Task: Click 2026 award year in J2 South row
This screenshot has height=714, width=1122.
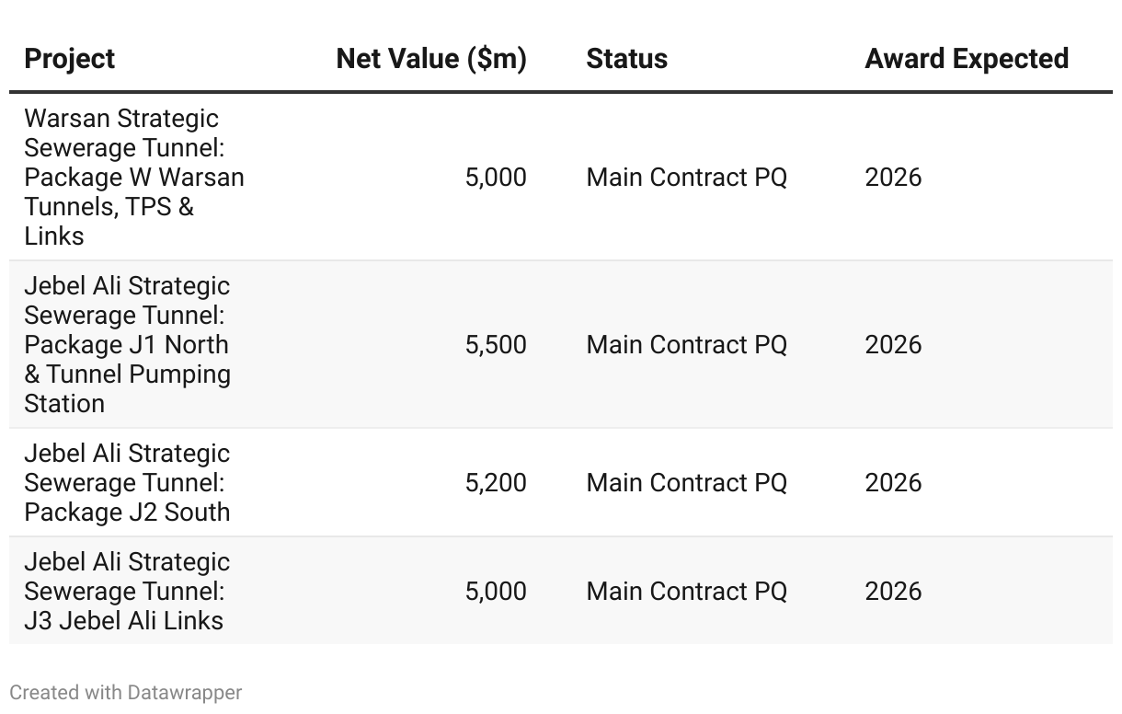Action: [x=892, y=482]
